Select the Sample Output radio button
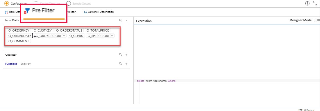 69,3
